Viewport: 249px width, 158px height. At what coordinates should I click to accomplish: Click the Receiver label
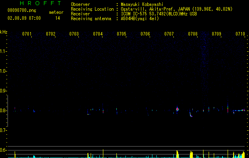[80, 14]
